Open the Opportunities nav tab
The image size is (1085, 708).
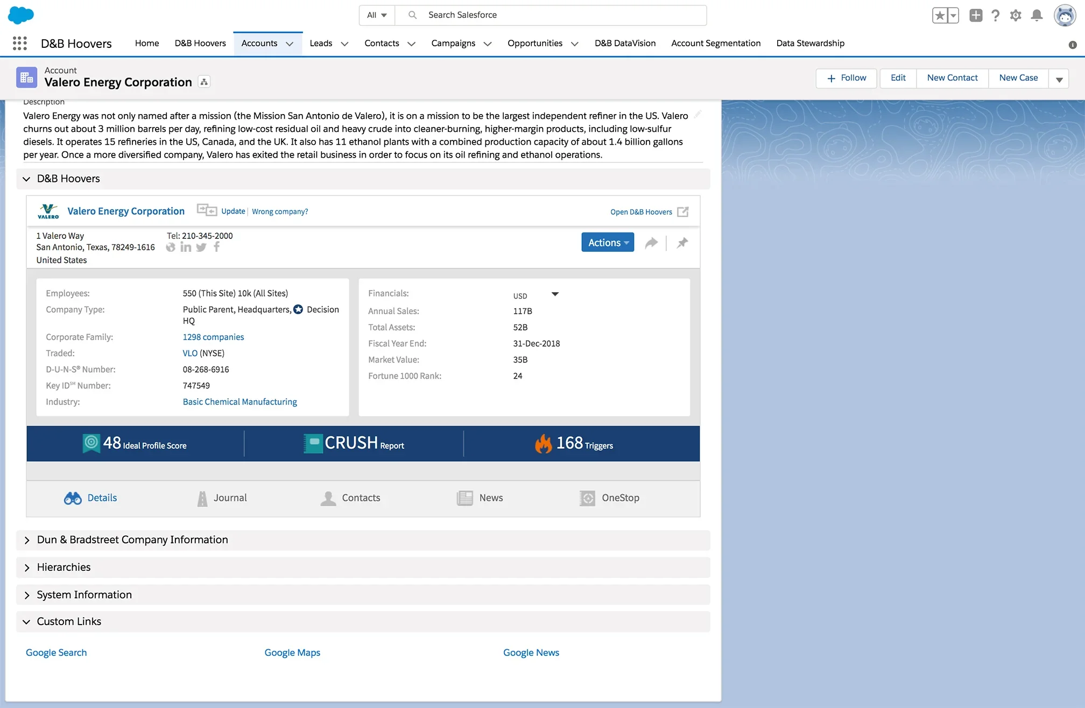(534, 43)
